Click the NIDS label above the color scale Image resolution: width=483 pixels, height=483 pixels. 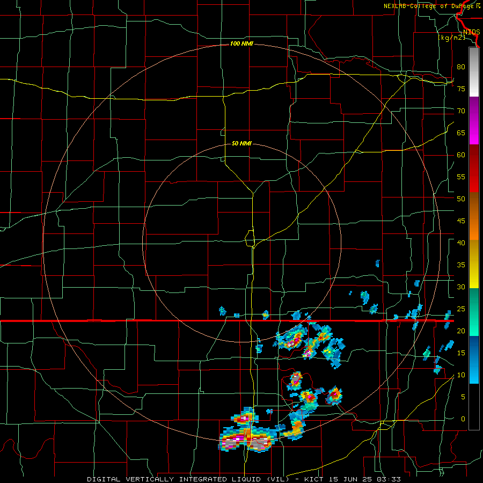tap(471, 32)
